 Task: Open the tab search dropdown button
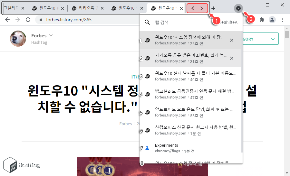(238, 8)
